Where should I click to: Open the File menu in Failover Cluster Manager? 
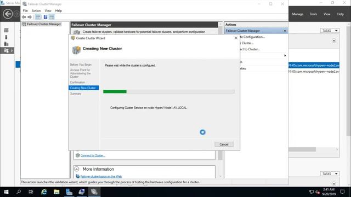pyautogui.click(x=25, y=11)
